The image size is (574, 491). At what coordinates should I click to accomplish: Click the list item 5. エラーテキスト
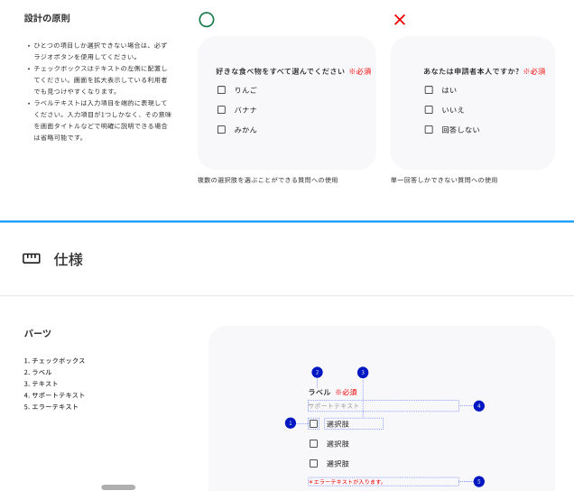(x=51, y=407)
